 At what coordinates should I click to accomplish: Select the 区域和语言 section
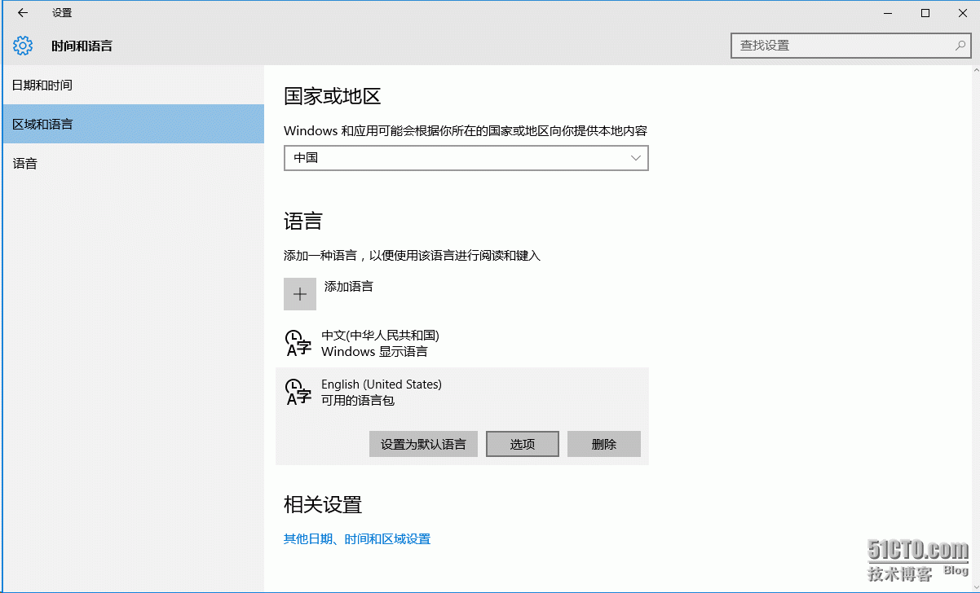134,124
